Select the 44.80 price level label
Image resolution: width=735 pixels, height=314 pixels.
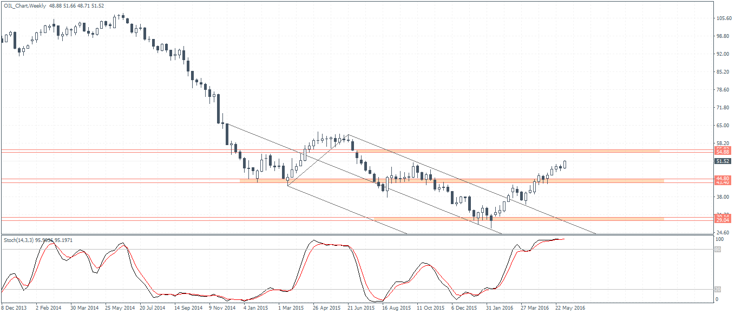(723, 178)
